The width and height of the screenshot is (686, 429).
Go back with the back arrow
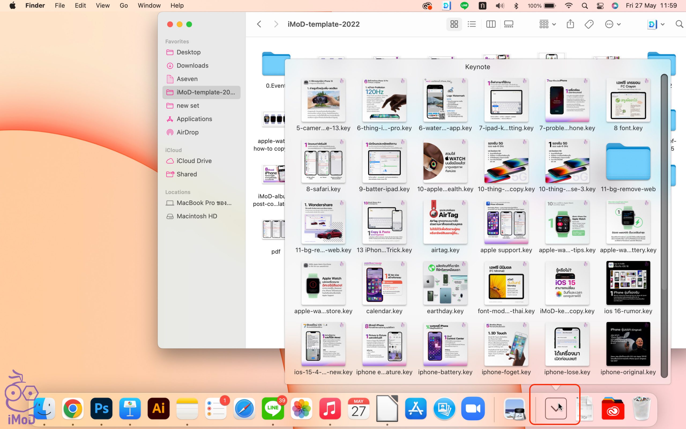pos(259,24)
